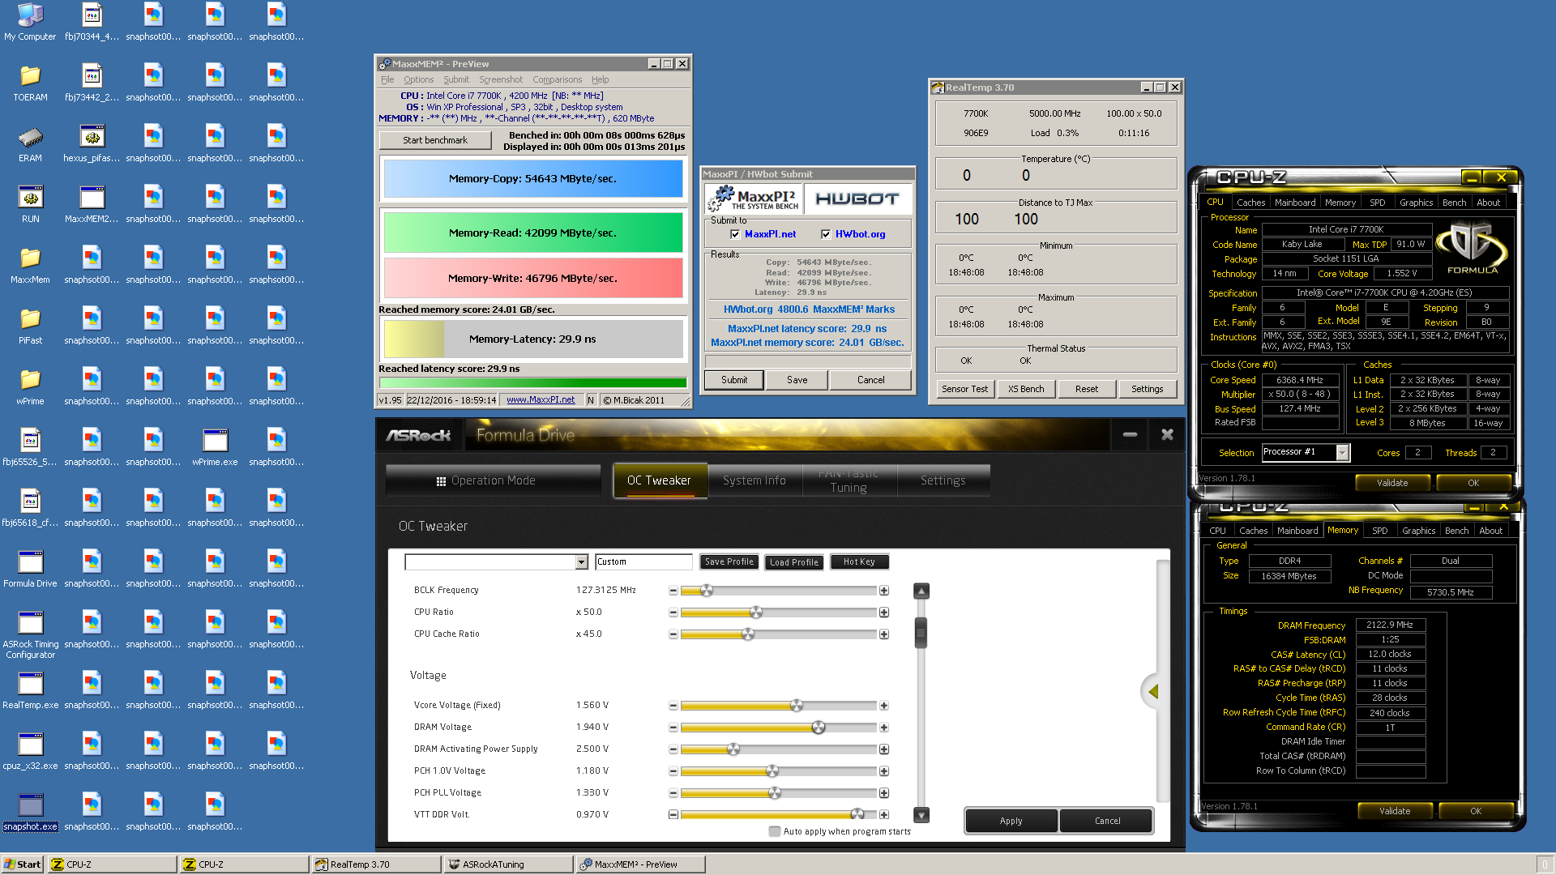Viewport: 1556px width, 875px height.
Task: Click Submit in HWbot Submit dialog
Action: tap(734, 380)
